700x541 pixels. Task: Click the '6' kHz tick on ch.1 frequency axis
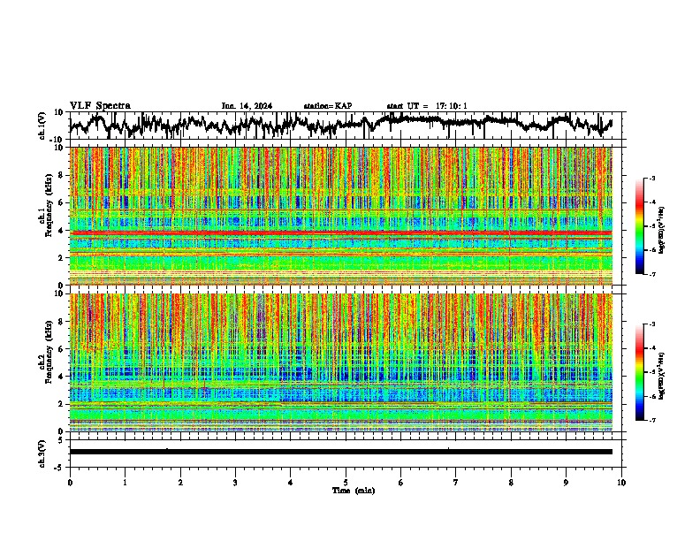pyautogui.click(x=61, y=202)
